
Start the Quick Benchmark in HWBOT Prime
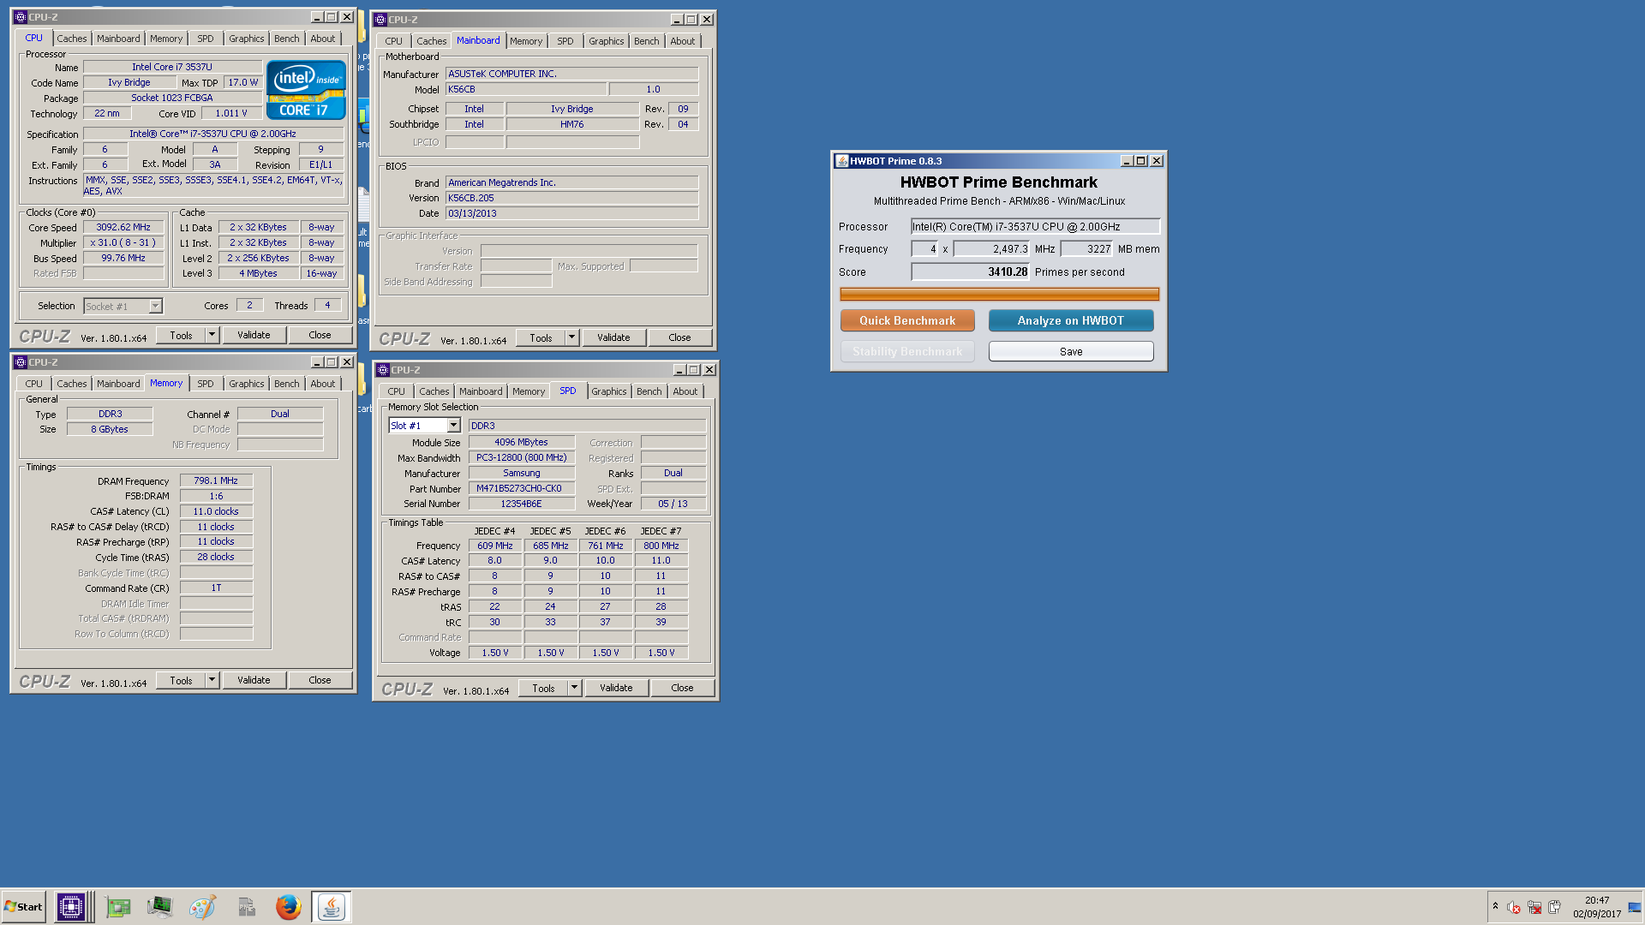tap(907, 320)
